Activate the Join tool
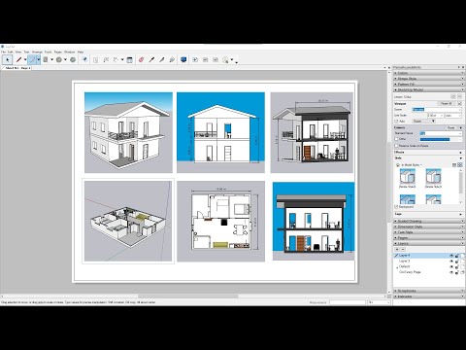 [x=172, y=59]
